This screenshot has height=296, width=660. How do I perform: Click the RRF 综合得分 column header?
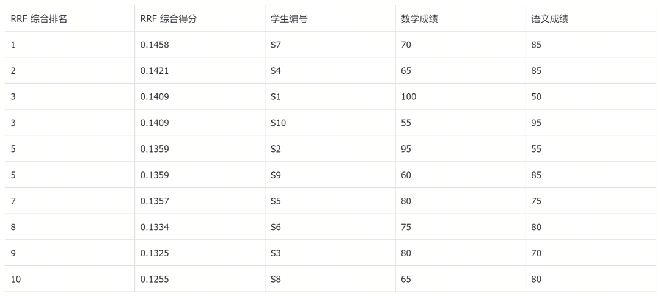(168, 19)
